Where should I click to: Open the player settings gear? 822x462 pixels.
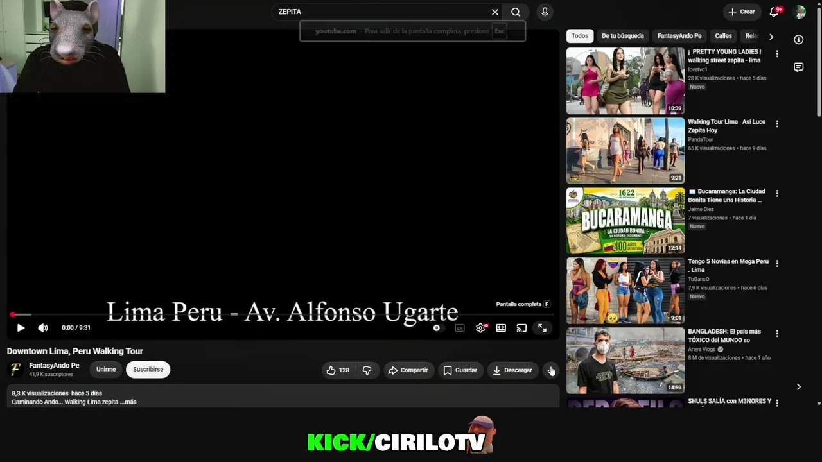pos(480,328)
